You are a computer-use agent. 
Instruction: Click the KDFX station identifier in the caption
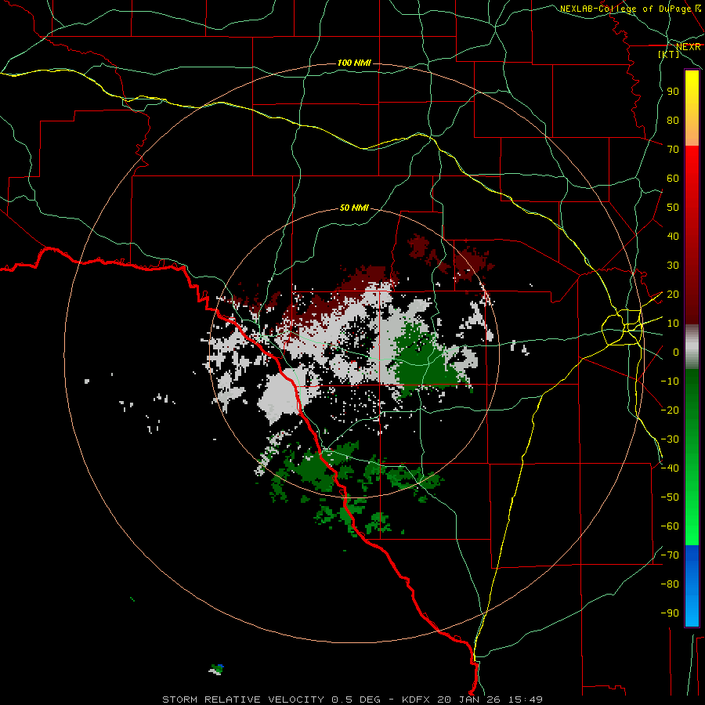pyautogui.click(x=418, y=700)
